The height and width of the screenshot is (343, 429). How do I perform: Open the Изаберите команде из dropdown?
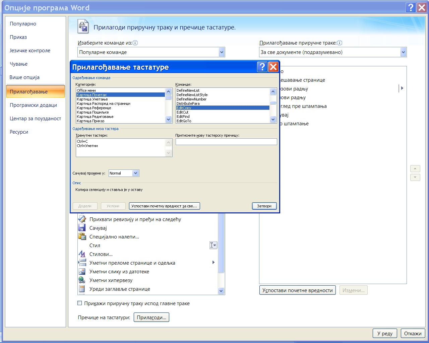222,52
